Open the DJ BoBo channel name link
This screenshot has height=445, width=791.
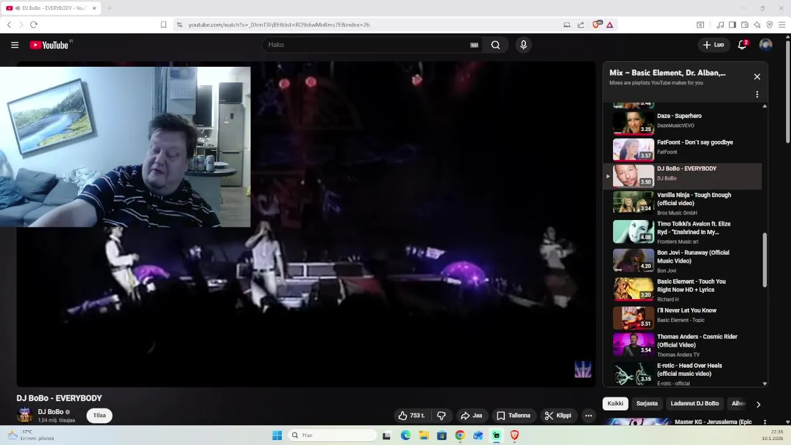pyautogui.click(x=51, y=412)
